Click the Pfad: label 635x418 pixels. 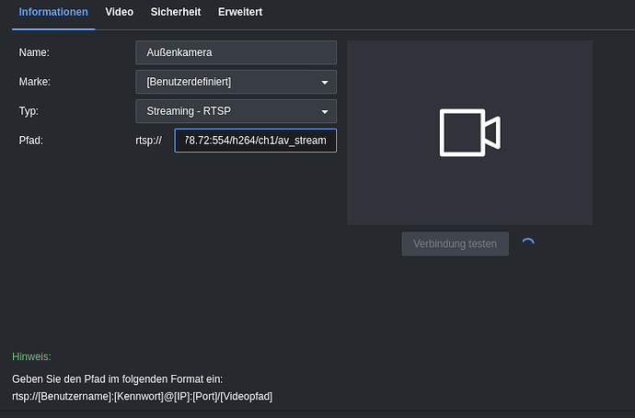coord(30,141)
